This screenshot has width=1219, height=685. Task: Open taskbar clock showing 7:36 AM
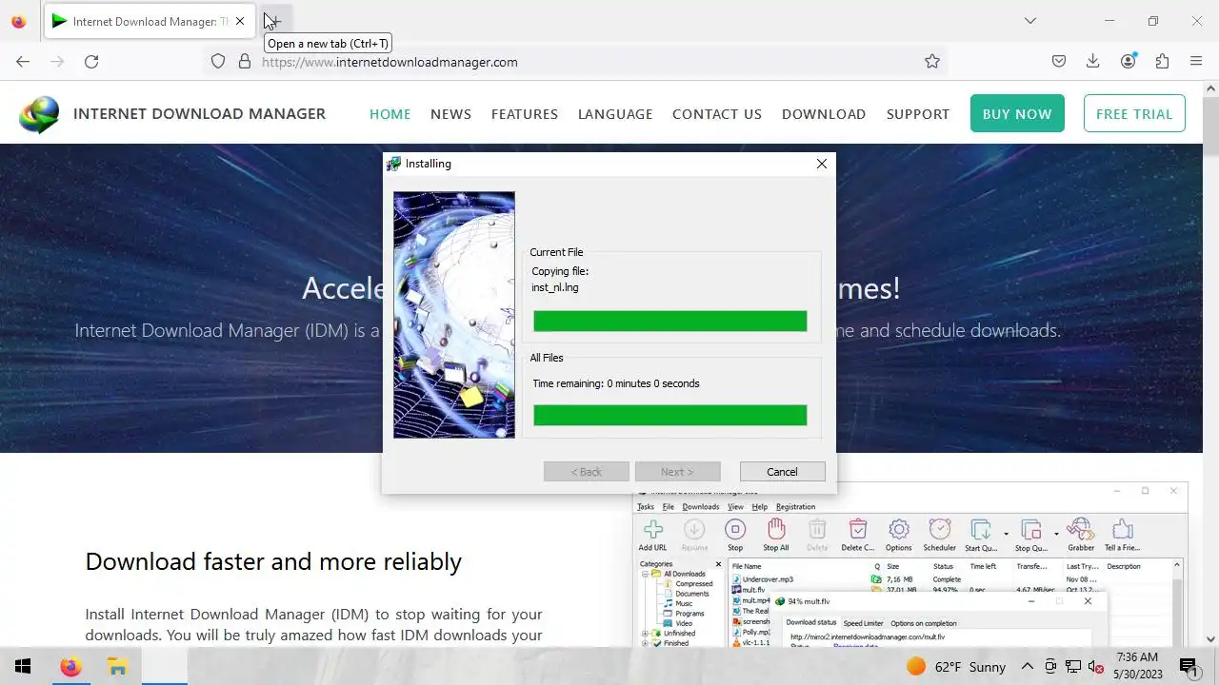click(1137, 666)
